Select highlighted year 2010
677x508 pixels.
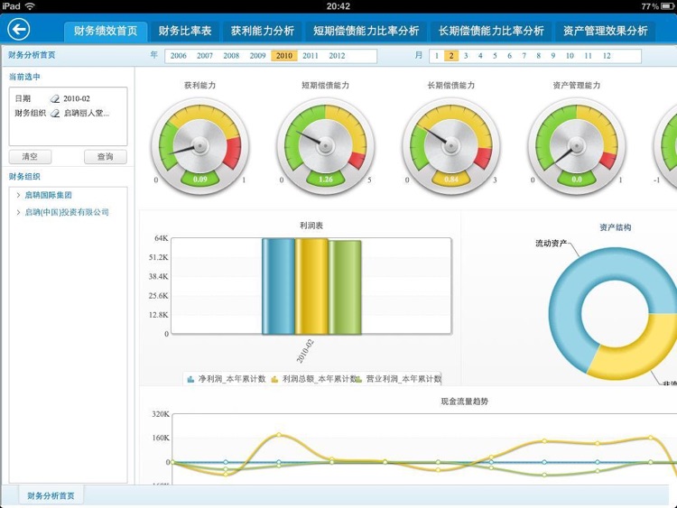tap(284, 56)
